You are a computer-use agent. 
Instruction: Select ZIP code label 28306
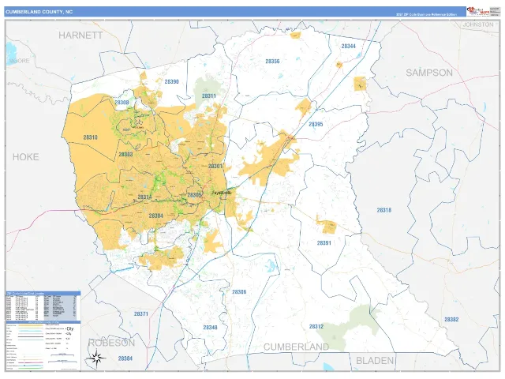(239, 292)
